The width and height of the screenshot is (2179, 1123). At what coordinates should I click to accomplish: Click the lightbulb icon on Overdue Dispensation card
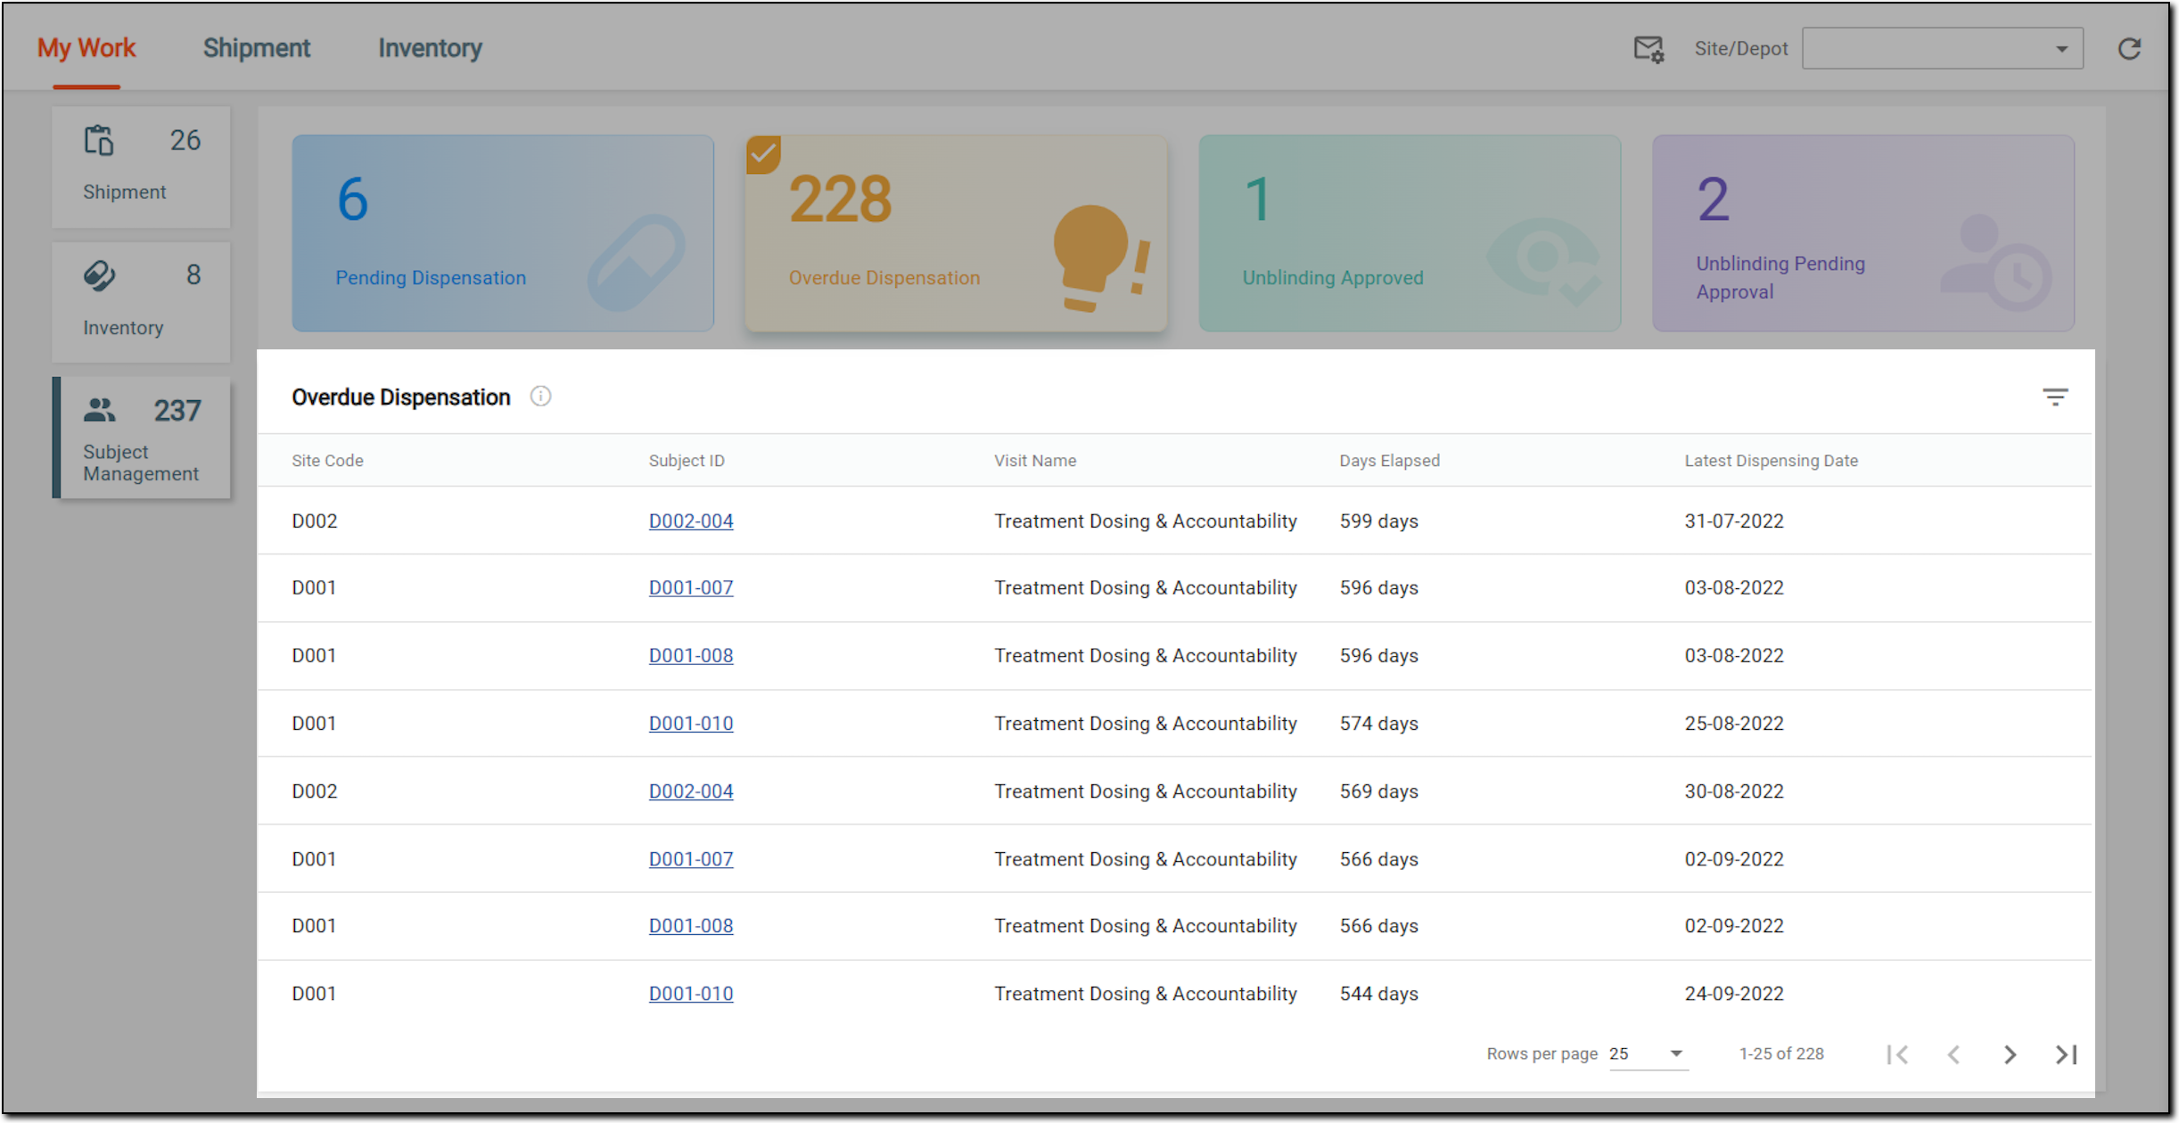pyautogui.click(x=1101, y=258)
